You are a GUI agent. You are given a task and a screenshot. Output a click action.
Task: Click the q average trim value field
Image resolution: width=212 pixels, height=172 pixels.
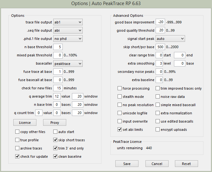(57, 96)
